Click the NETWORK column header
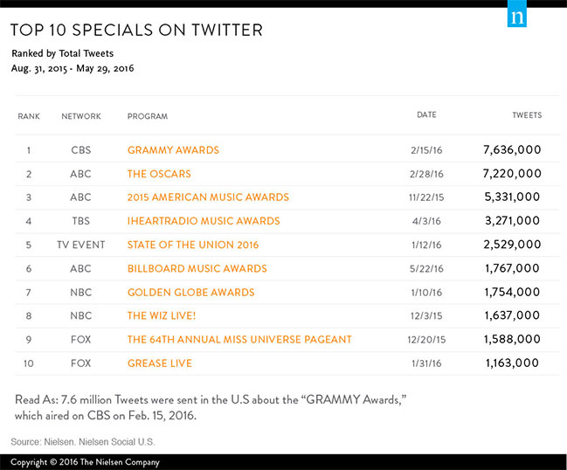 81,116
